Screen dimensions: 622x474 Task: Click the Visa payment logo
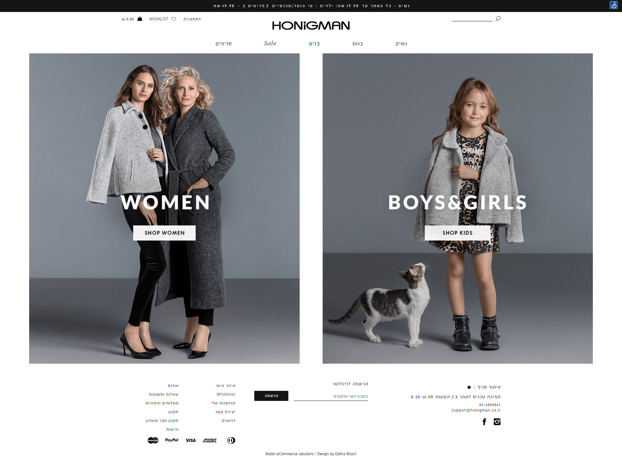tap(190, 440)
